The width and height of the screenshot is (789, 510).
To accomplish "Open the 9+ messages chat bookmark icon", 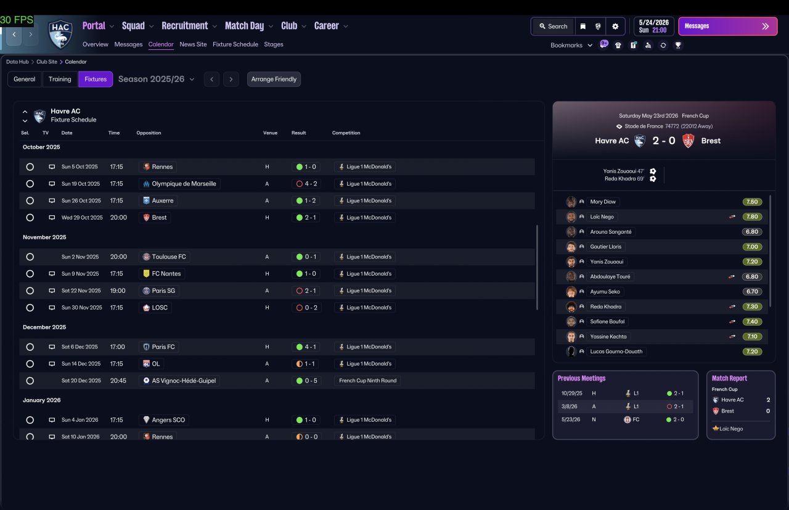I will (604, 44).
